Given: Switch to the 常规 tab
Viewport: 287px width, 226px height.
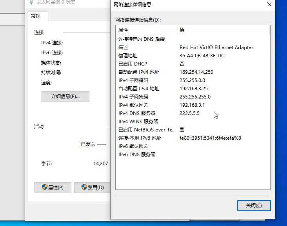Looking at the screenshot, I should click(x=36, y=16).
